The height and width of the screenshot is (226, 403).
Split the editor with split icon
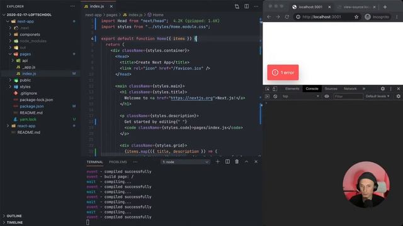coord(246,6)
